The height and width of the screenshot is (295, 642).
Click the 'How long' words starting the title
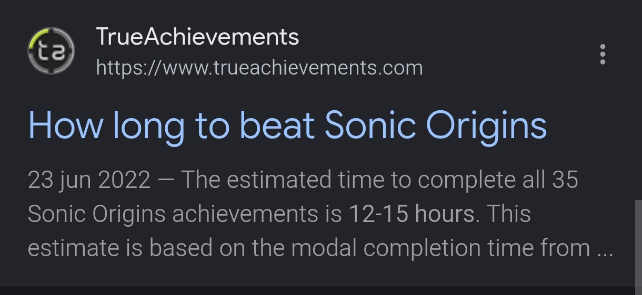point(106,127)
